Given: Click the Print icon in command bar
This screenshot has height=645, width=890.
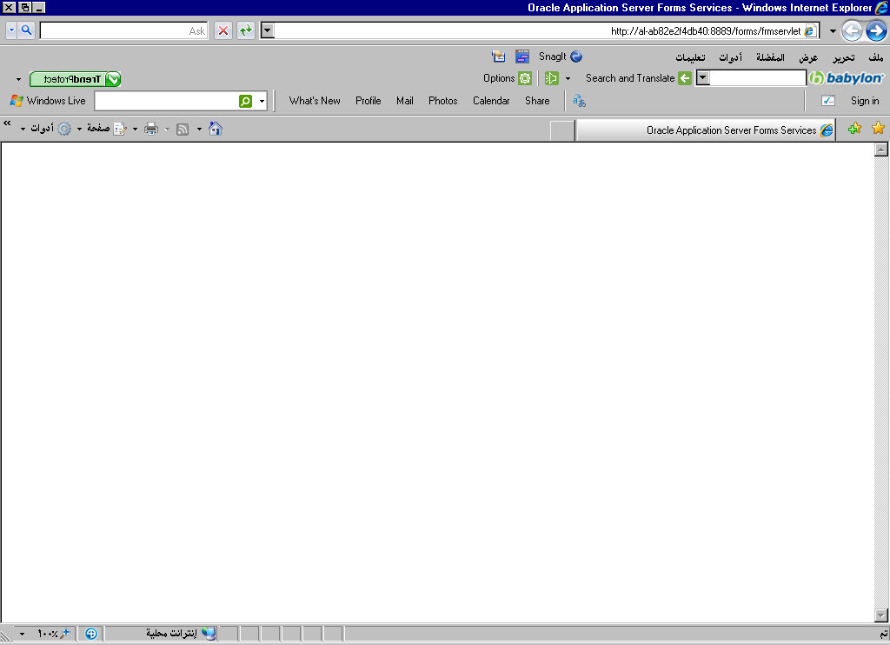Looking at the screenshot, I should [x=151, y=129].
